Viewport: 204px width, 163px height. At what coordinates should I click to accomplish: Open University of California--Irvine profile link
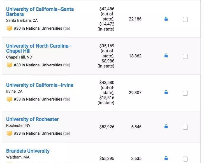(40, 85)
